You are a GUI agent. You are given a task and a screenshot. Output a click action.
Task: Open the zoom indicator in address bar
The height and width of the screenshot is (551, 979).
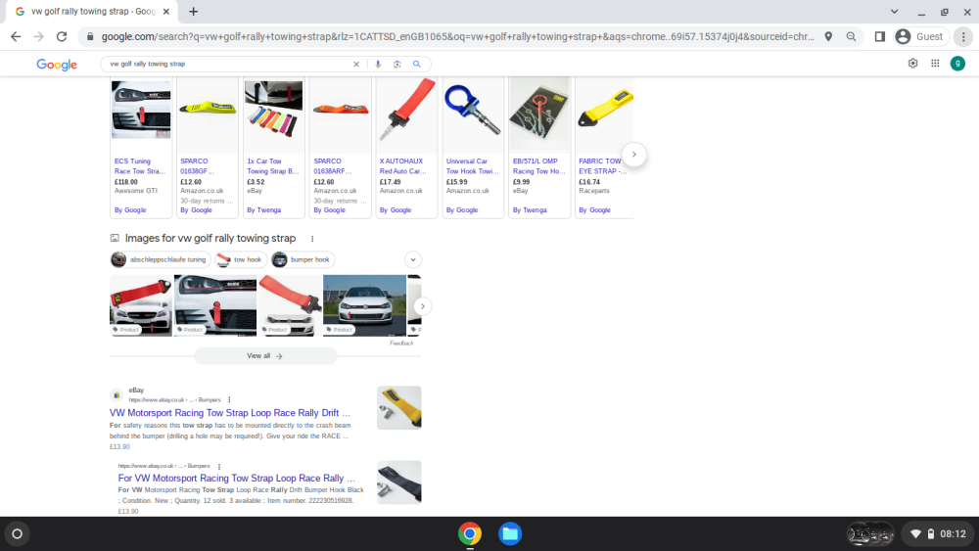851,37
